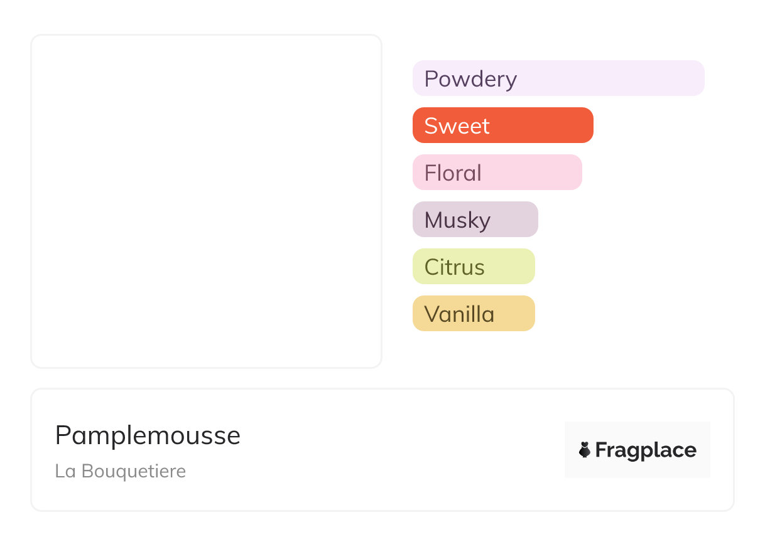This screenshot has width=765, height=542.
Task: Click the word Powdery
Action: pos(470,79)
